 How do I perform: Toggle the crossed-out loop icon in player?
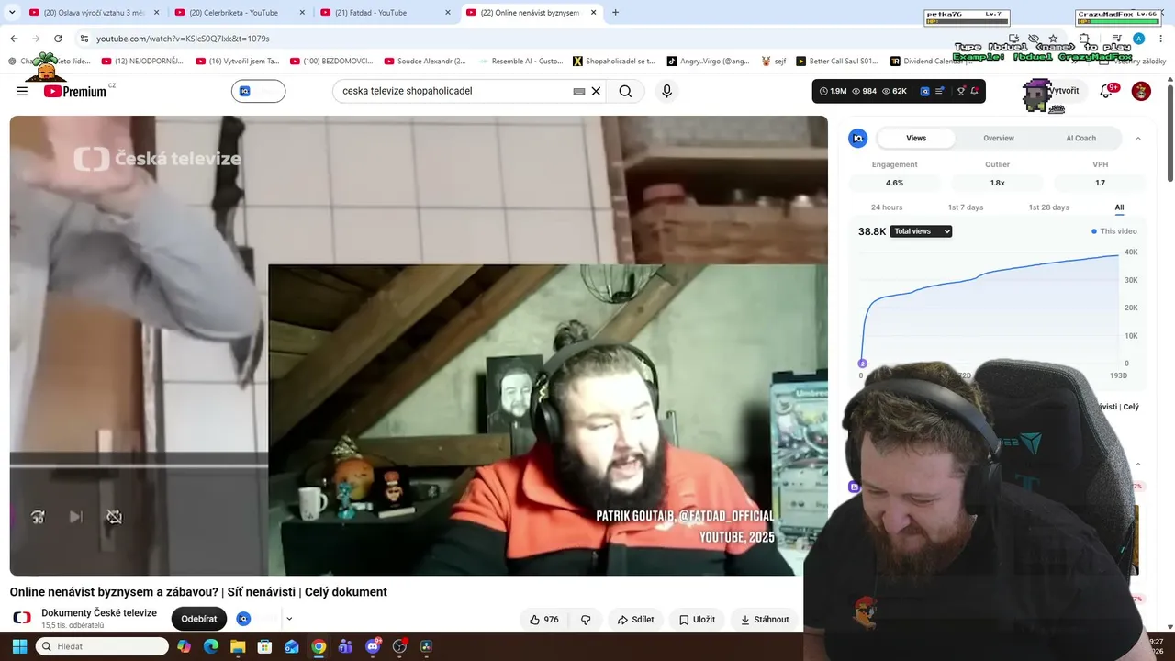[x=114, y=517]
